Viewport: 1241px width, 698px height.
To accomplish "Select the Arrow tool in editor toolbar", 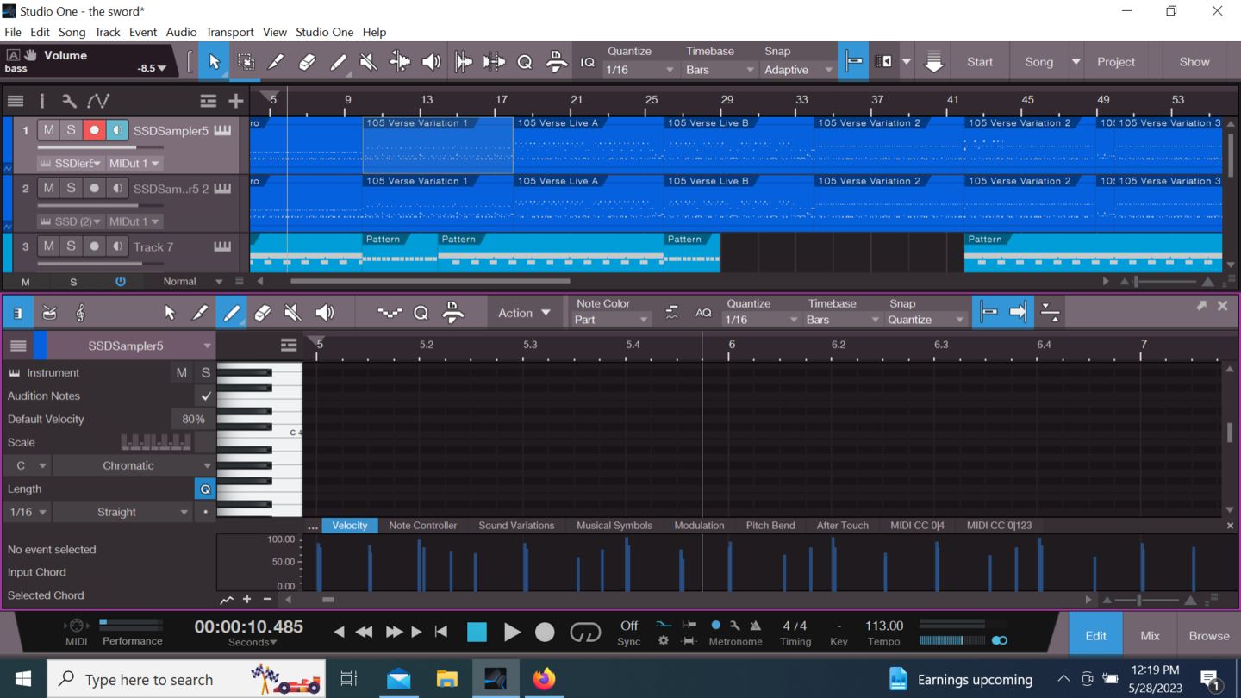I will (x=169, y=313).
